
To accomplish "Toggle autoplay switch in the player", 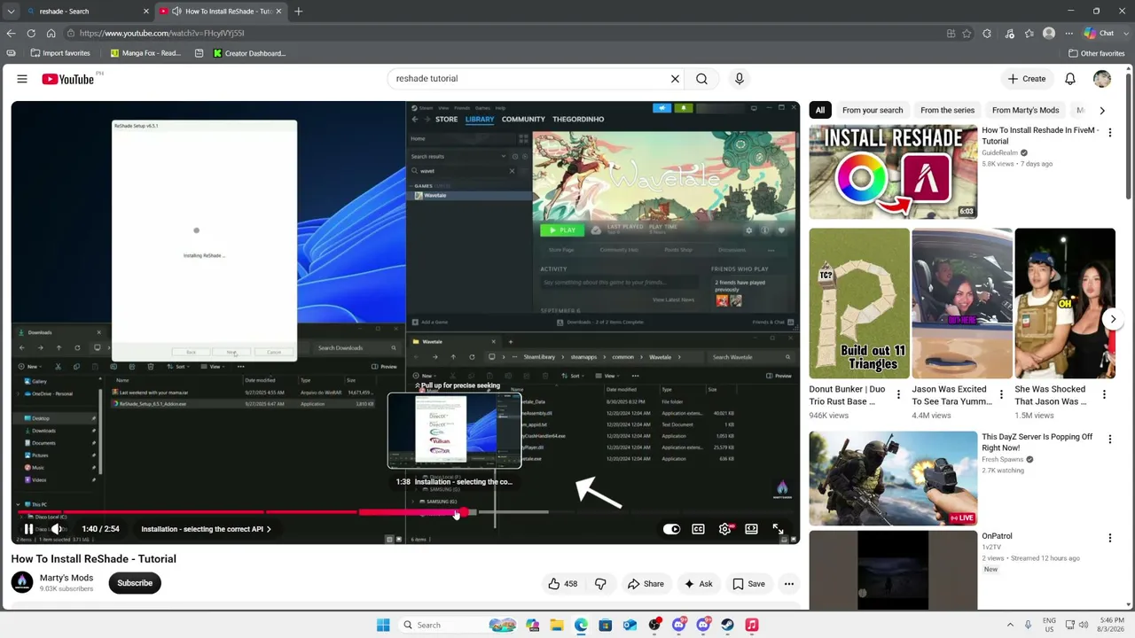I will click(671, 529).
